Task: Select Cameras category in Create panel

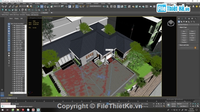Action: 186,22
